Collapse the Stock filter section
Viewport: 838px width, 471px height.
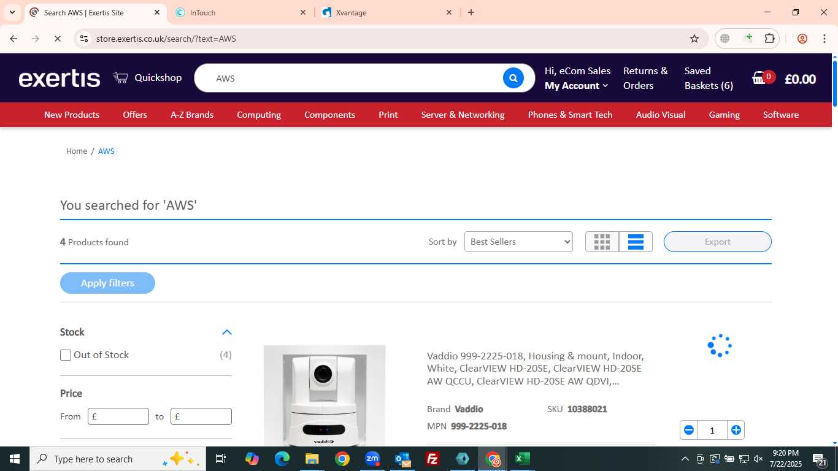click(x=227, y=332)
